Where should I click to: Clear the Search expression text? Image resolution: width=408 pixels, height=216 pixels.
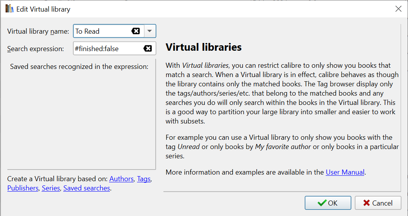click(148, 48)
